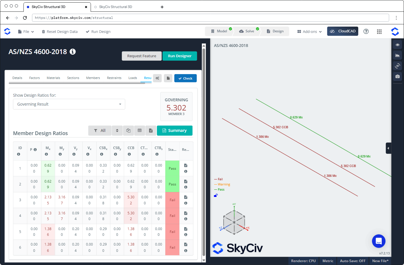Click the help question mark icon

click(366, 31)
